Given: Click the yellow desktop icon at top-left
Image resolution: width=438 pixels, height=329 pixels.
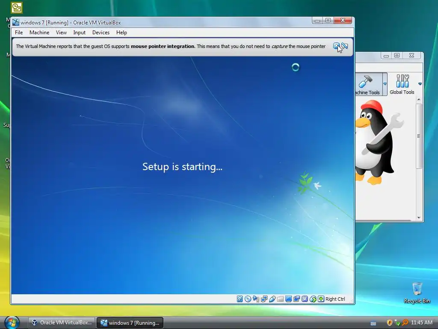Looking at the screenshot, I should tap(17, 8).
